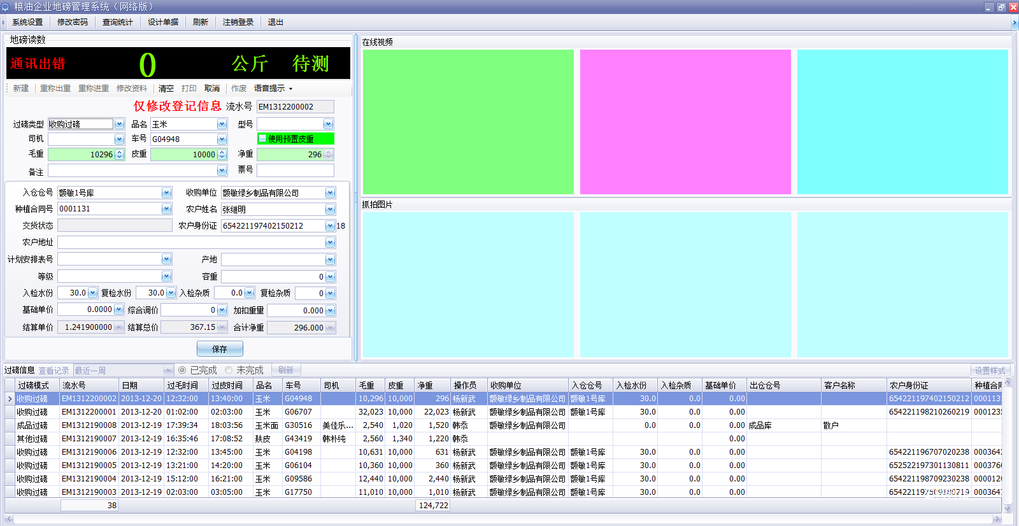Click 刷新 in the top menu bar
Viewport: 1019px width, 526px height.
[201, 22]
